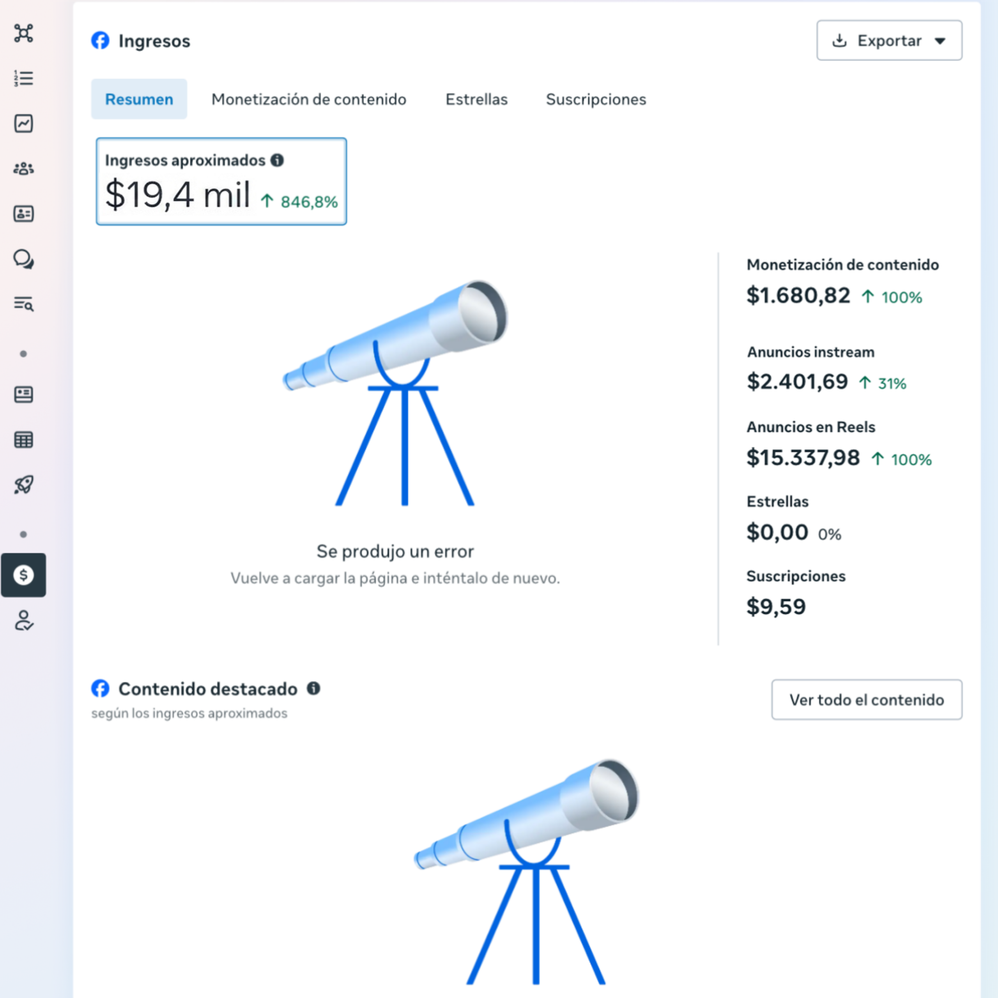Image resolution: width=998 pixels, height=998 pixels.
Task: Switch to the Suscripciones tab
Action: tap(596, 99)
